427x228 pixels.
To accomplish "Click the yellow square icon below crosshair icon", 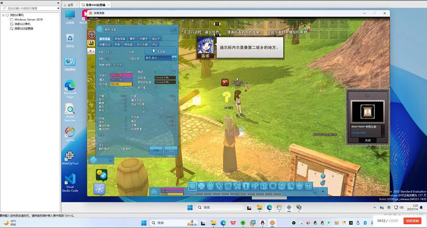I will point(91,43).
